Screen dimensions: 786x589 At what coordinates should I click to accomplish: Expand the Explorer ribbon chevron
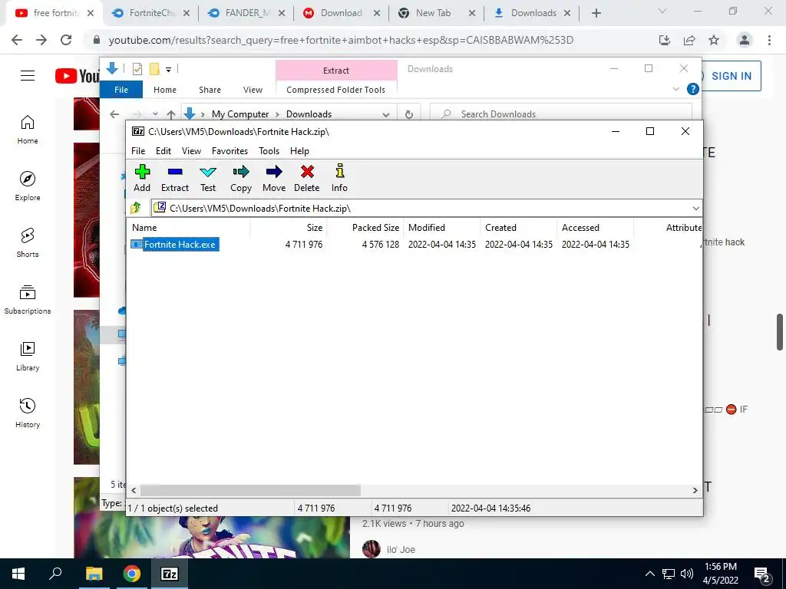(x=675, y=89)
